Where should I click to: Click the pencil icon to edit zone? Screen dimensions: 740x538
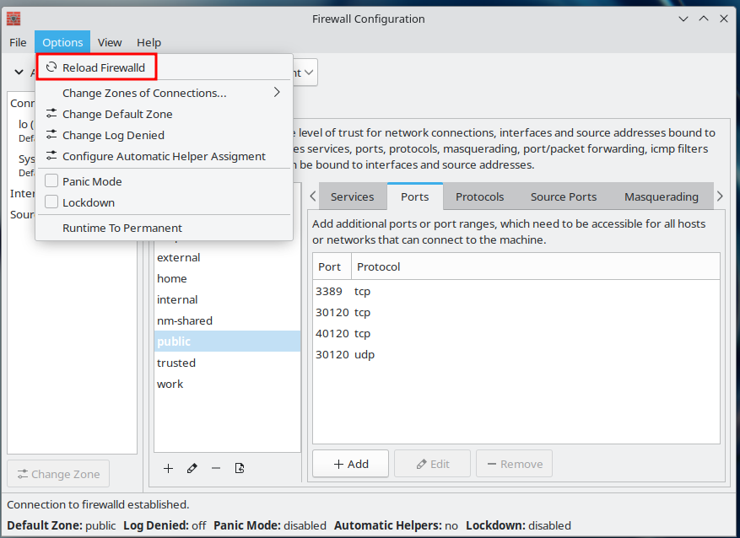(192, 468)
